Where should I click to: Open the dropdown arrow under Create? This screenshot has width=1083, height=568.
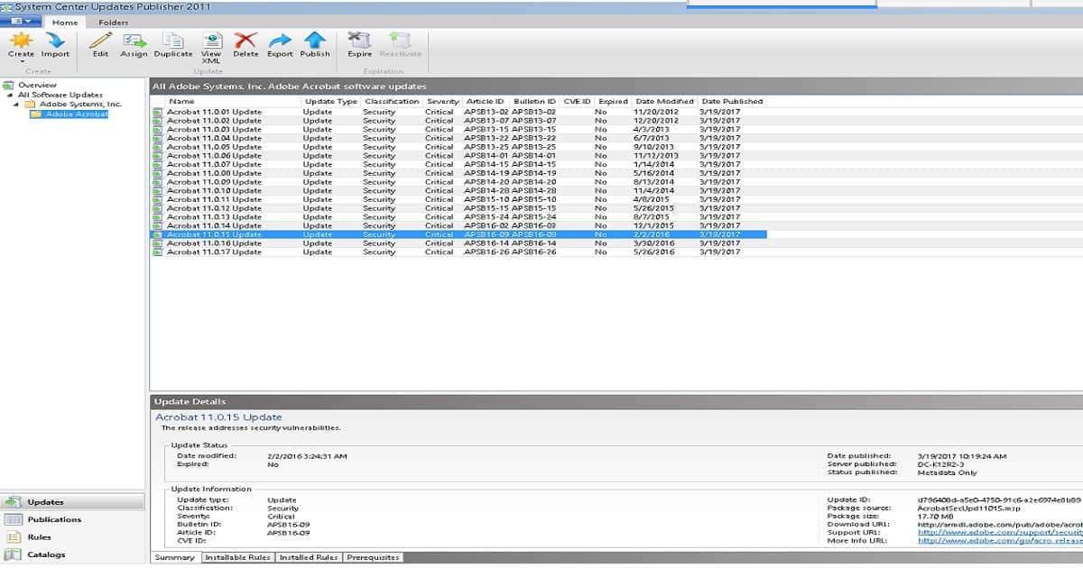click(21, 62)
